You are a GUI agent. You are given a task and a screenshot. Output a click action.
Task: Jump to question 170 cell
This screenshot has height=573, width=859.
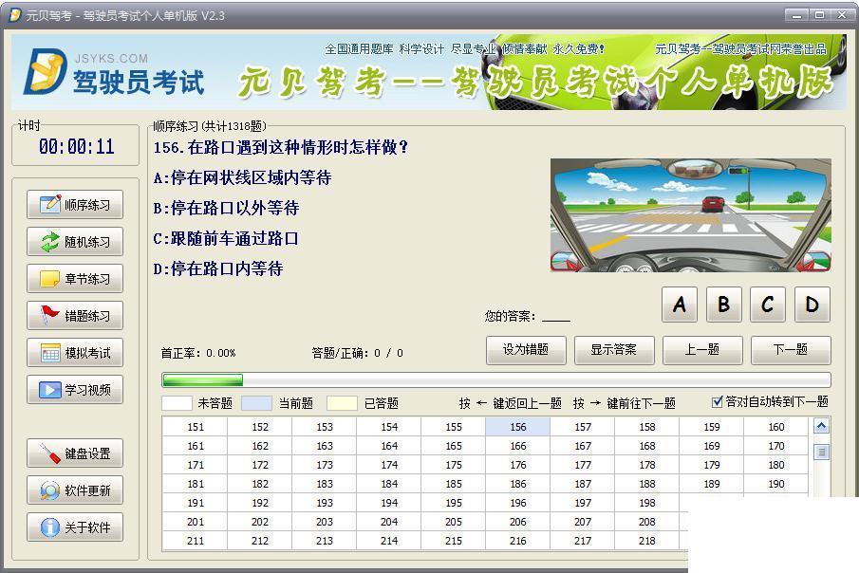tap(776, 446)
